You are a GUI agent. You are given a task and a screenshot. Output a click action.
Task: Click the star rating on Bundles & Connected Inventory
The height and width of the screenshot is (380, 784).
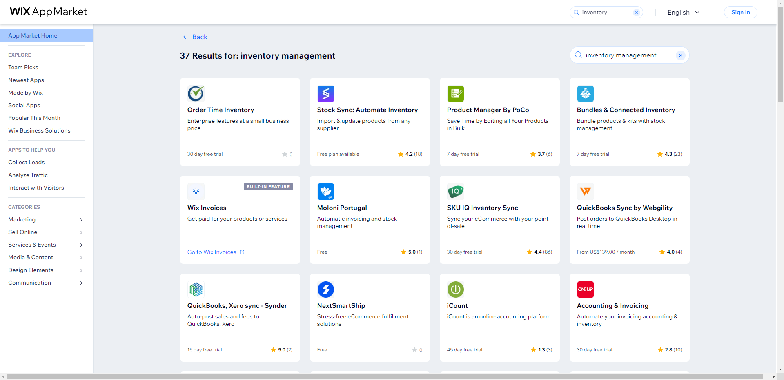coord(669,154)
